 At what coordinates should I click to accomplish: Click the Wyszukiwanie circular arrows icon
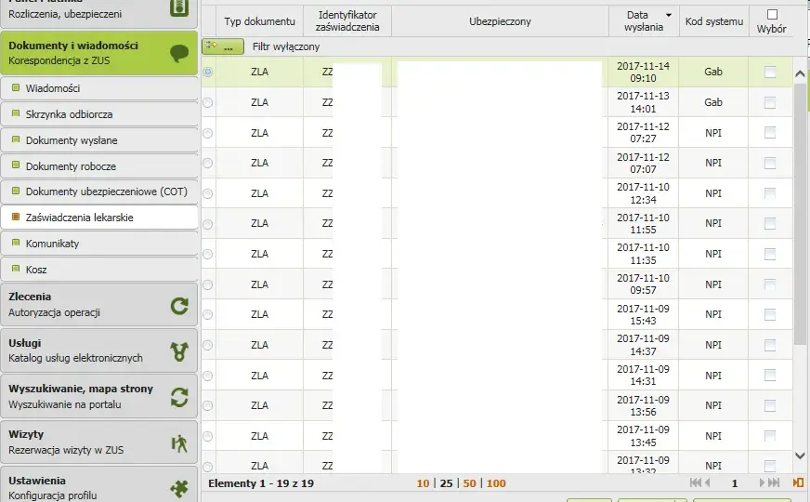pos(179,397)
